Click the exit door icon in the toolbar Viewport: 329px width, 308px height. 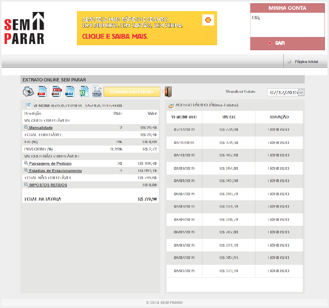[x=167, y=92]
